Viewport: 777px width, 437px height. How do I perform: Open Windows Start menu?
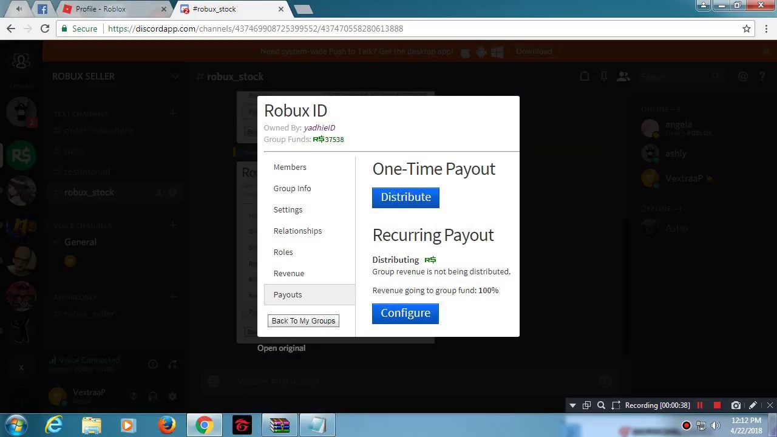16,425
